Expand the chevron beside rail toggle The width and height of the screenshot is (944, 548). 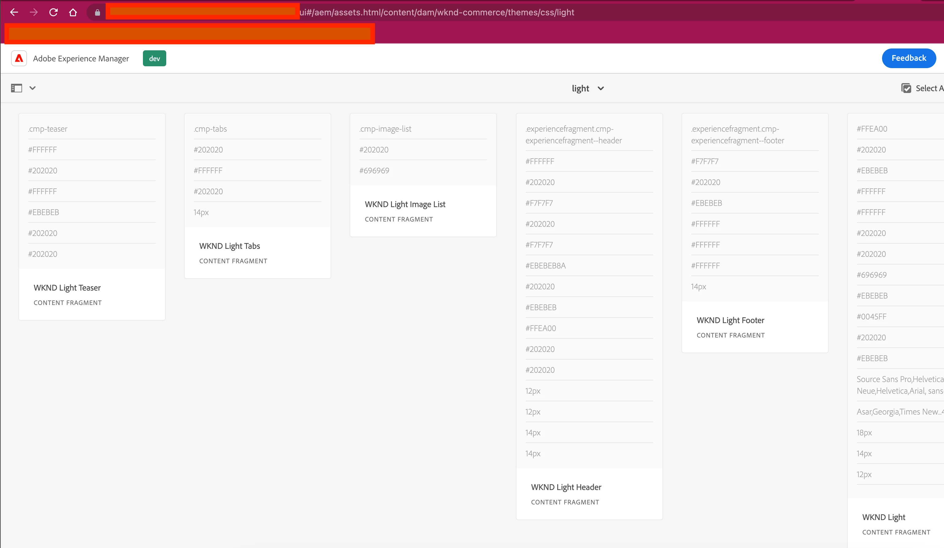pos(33,88)
